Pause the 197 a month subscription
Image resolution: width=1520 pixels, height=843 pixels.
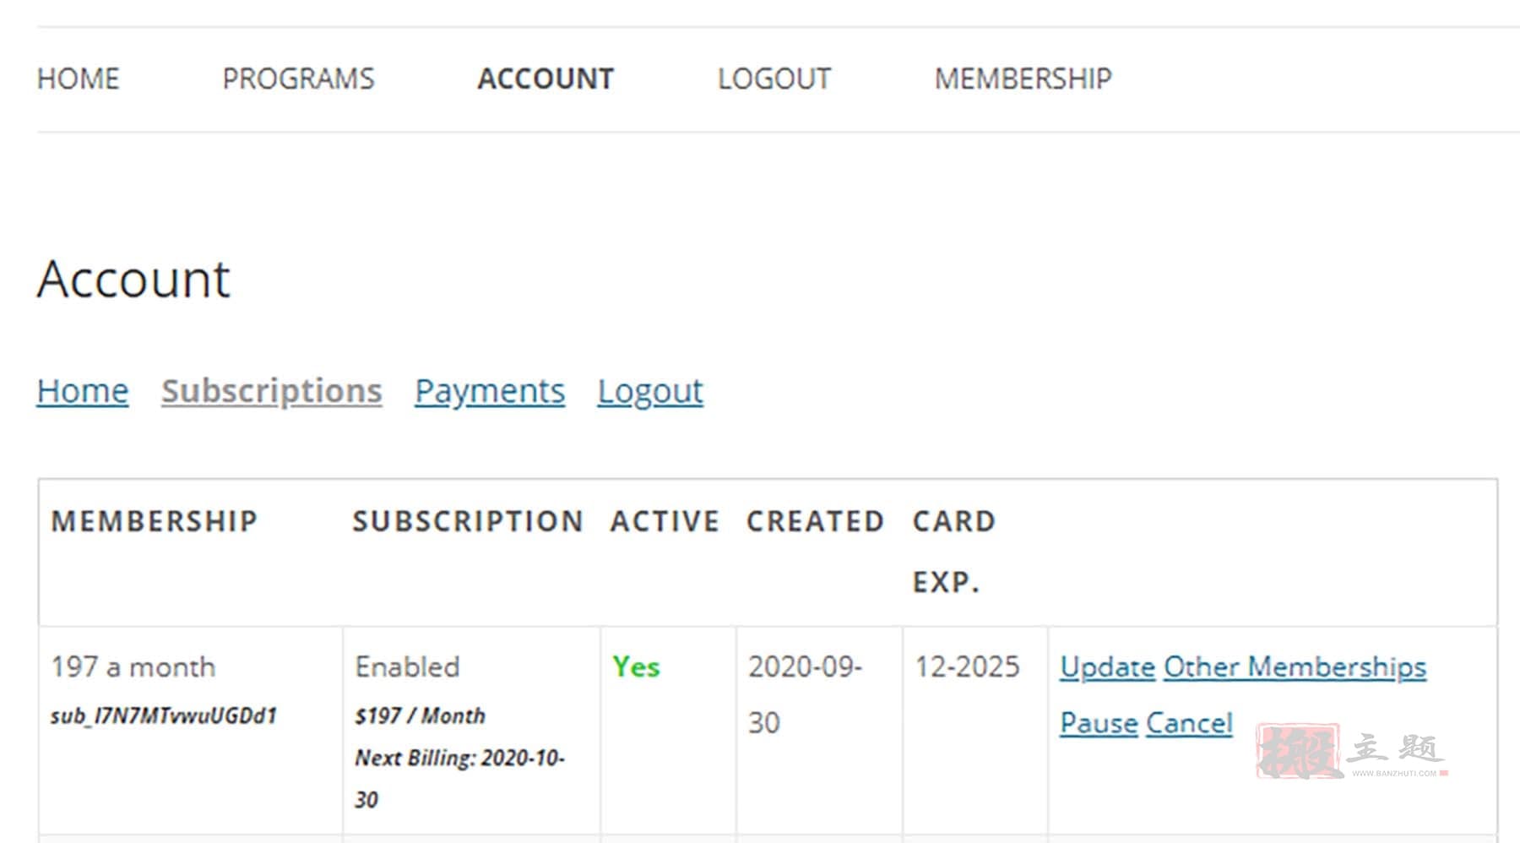tap(1099, 723)
